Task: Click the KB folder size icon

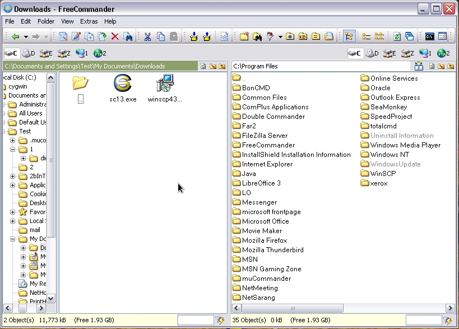Action: click(303, 36)
